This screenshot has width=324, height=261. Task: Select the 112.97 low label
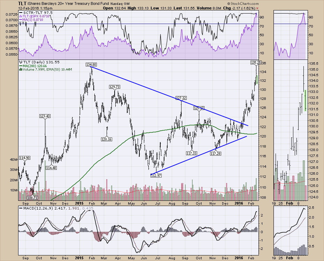[156, 176]
